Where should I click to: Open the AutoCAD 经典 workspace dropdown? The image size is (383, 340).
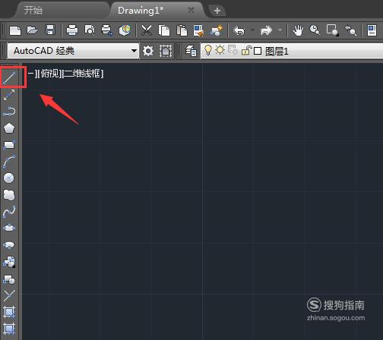134,51
